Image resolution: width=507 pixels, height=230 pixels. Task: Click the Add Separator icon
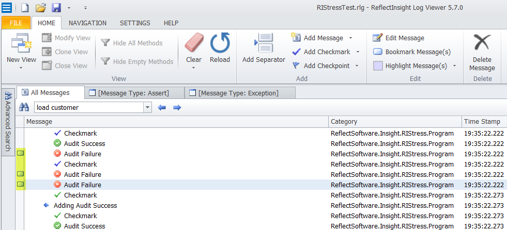[264, 43]
